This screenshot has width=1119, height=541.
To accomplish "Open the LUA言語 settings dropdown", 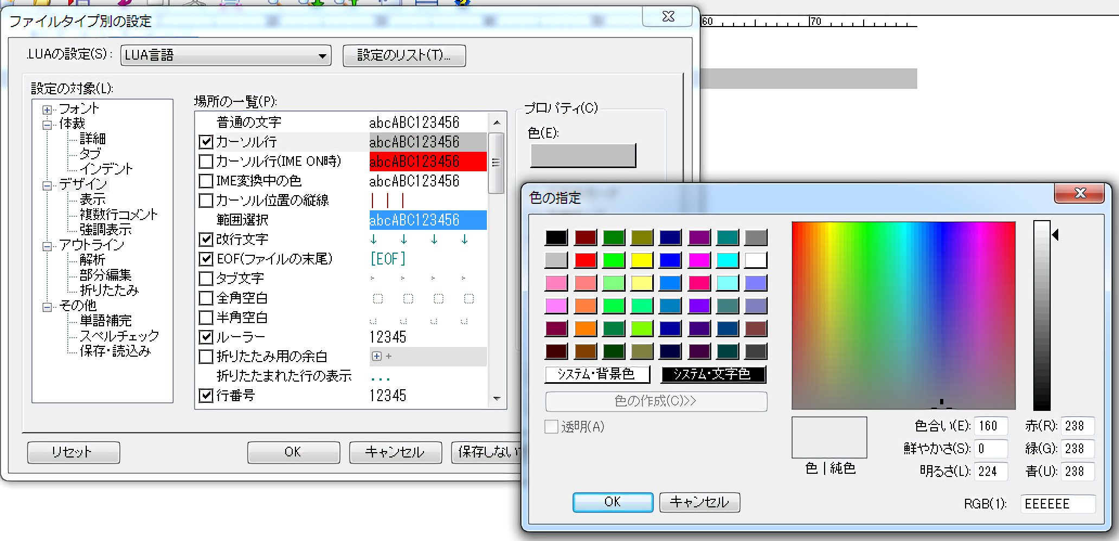I will click(324, 55).
